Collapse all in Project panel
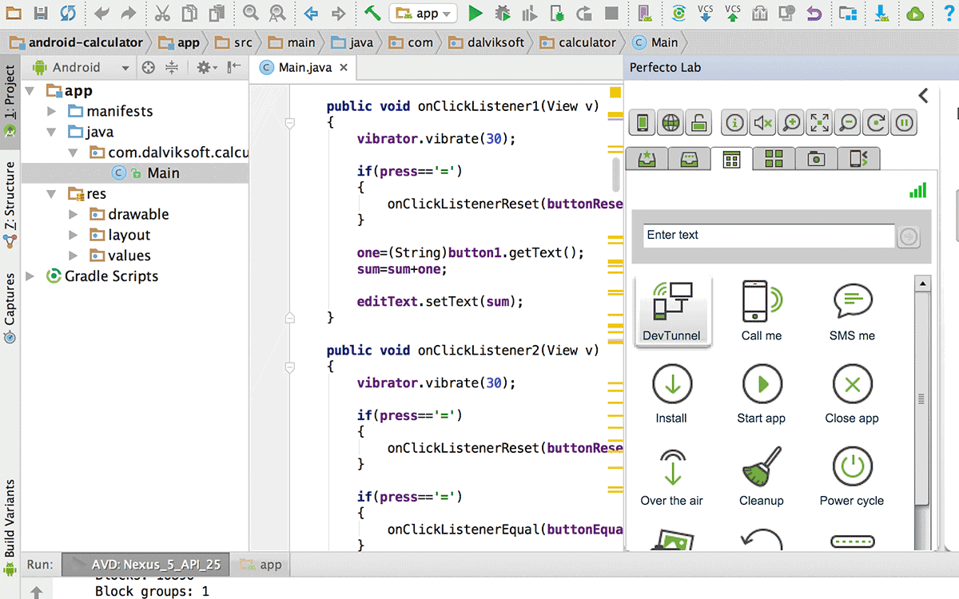Image resolution: width=959 pixels, height=599 pixels. [172, 67]
